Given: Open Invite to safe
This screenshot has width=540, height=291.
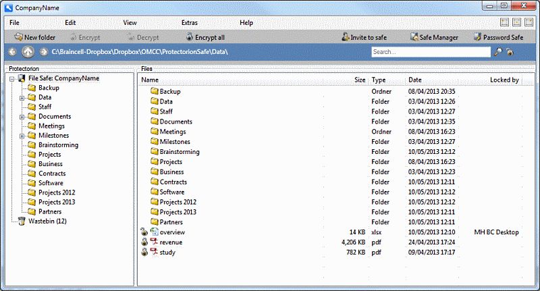Looking at the screenshot, I should click(364, 37).
